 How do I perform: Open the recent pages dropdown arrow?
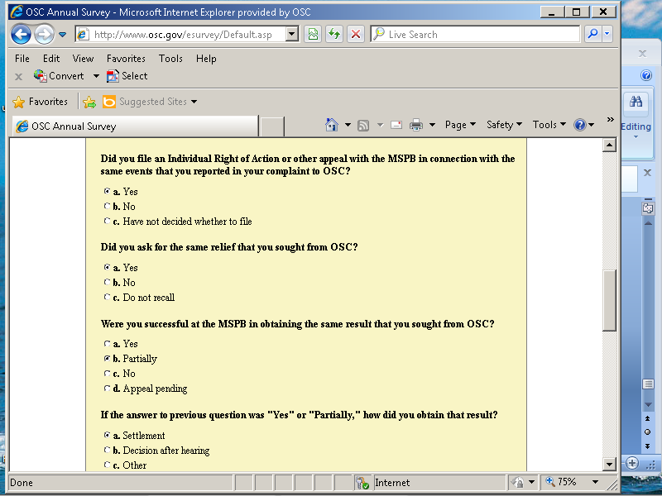(x=63, y=35)
